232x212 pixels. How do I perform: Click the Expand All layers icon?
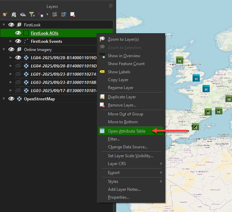coord(55,14)
